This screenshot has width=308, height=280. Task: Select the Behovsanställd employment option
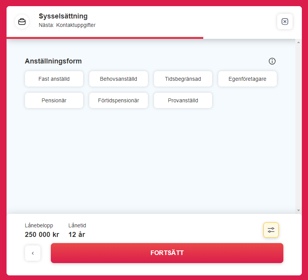[x=118, y=79]
